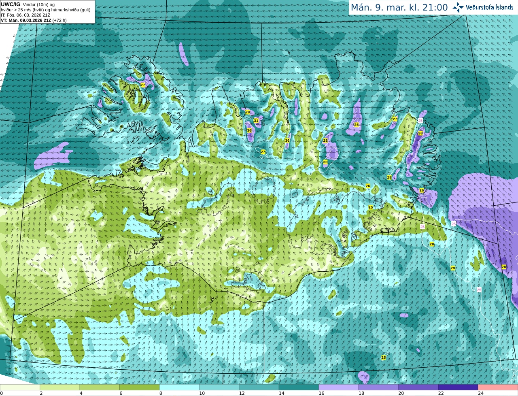This screenshot has height=396, width=518.
Task: Click the legend scale label "20"
Action: point(401,393)
